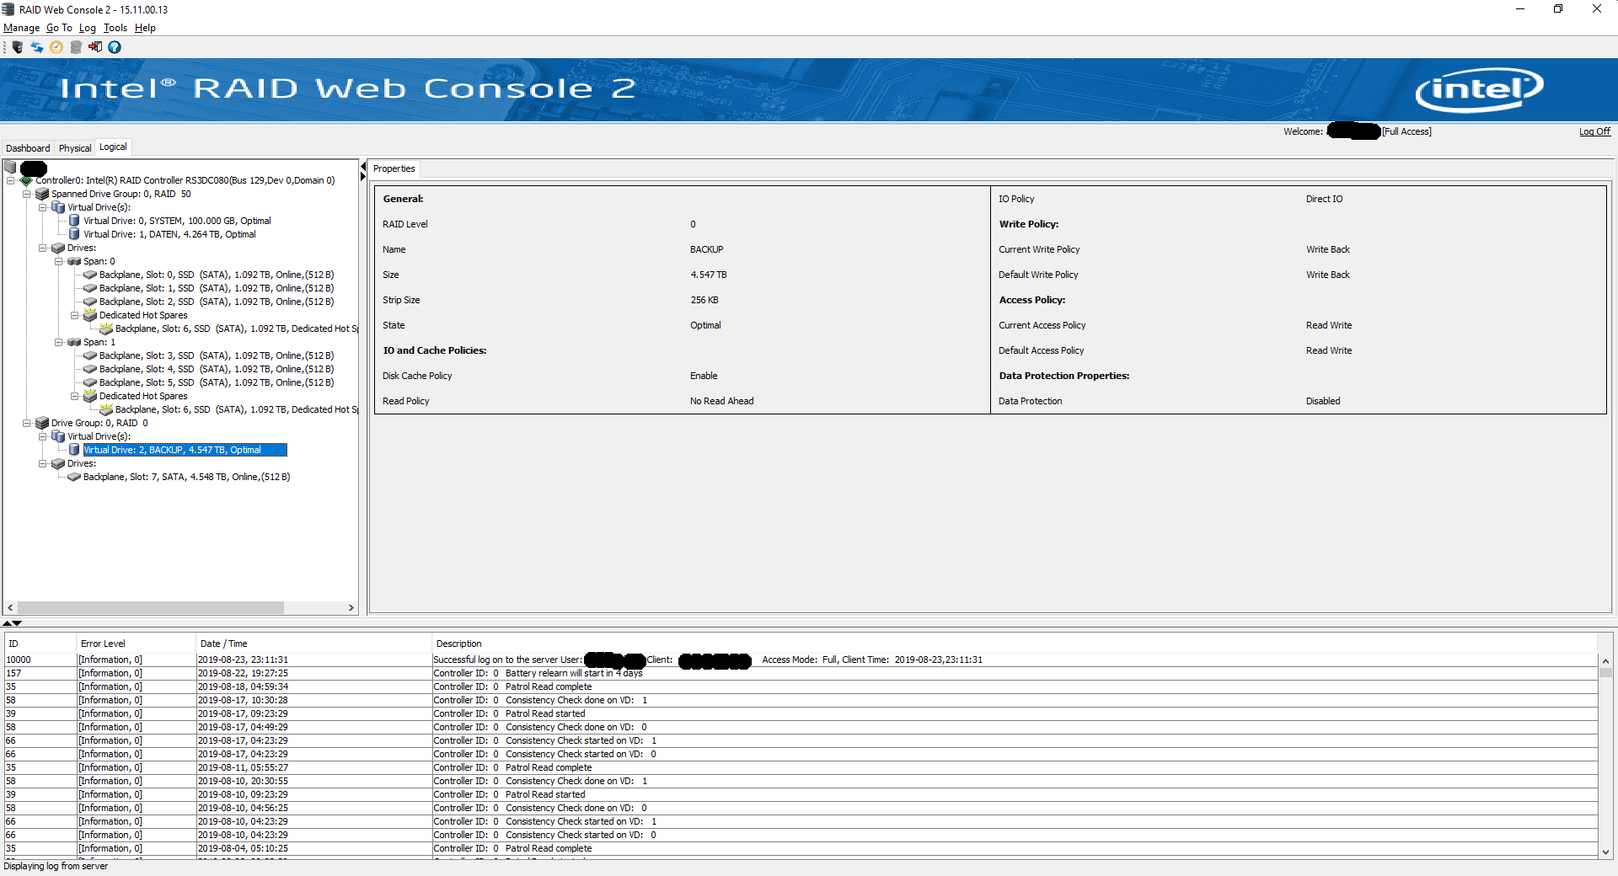The image size is (1618, 876).
Task: Open help with the blue question mark icon
Action: point(115,47)
